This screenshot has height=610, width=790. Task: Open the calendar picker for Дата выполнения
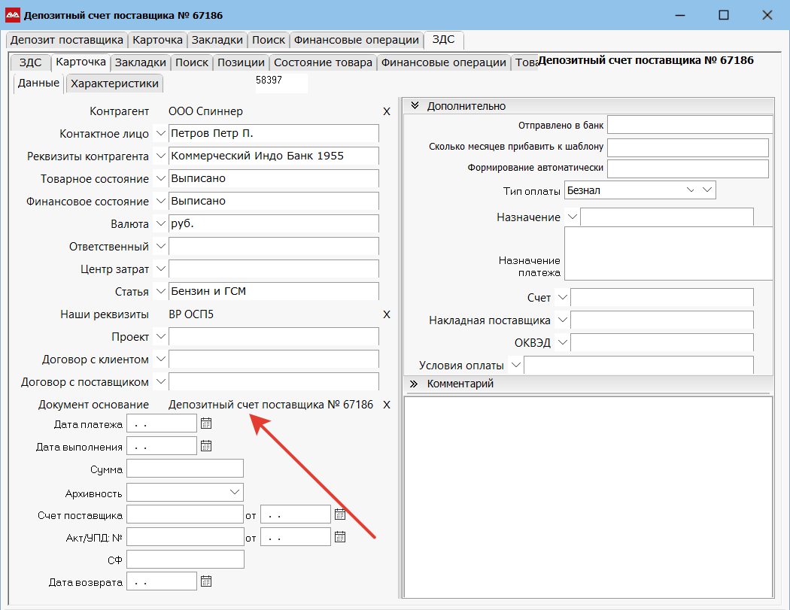coord(206,446)
